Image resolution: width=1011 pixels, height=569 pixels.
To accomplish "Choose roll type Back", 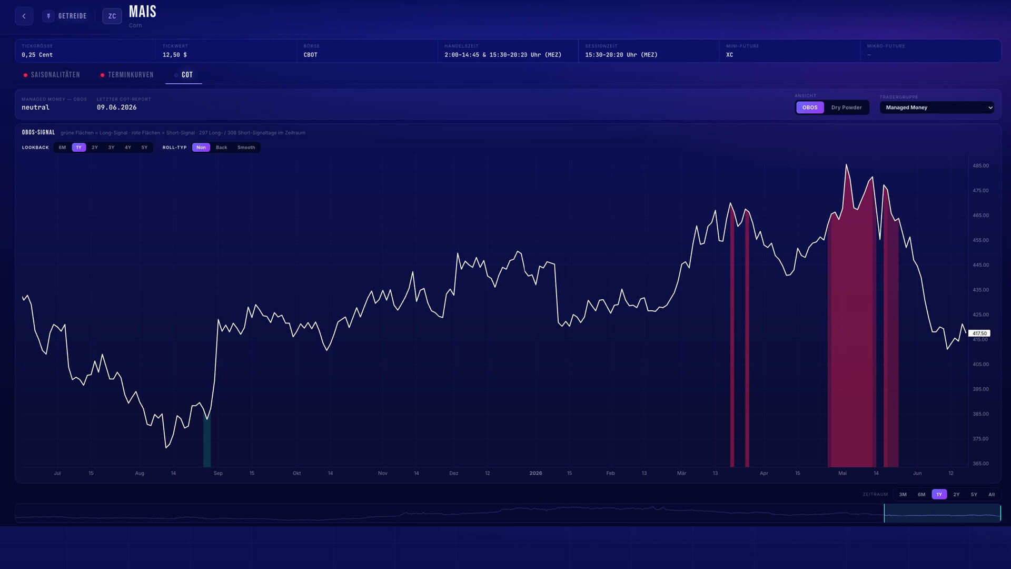I will (222, 148).
